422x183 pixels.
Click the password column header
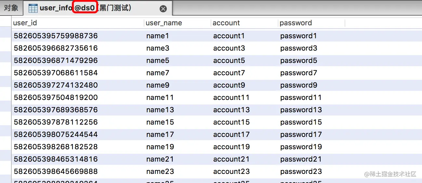tap(296, 23)
